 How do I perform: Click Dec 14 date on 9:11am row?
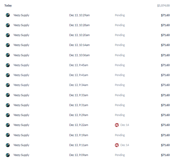click(x=125, y=145)
